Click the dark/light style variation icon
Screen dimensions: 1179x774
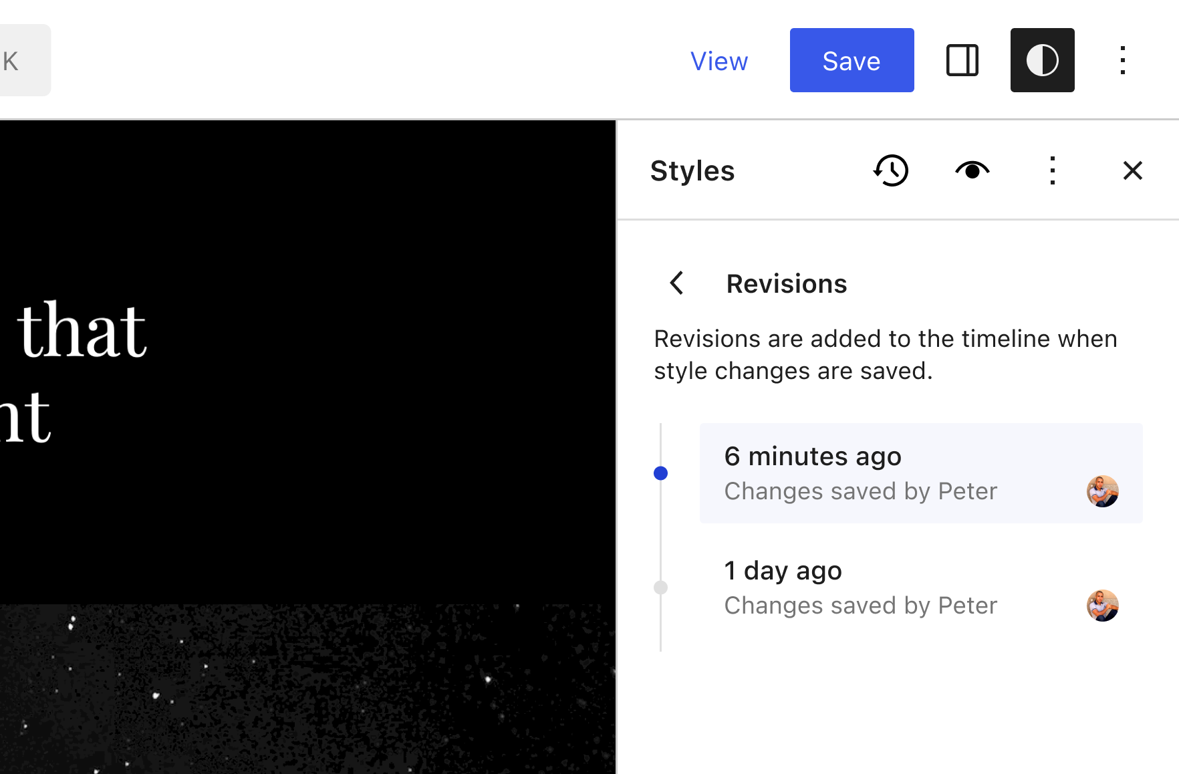coord(1042,60)
